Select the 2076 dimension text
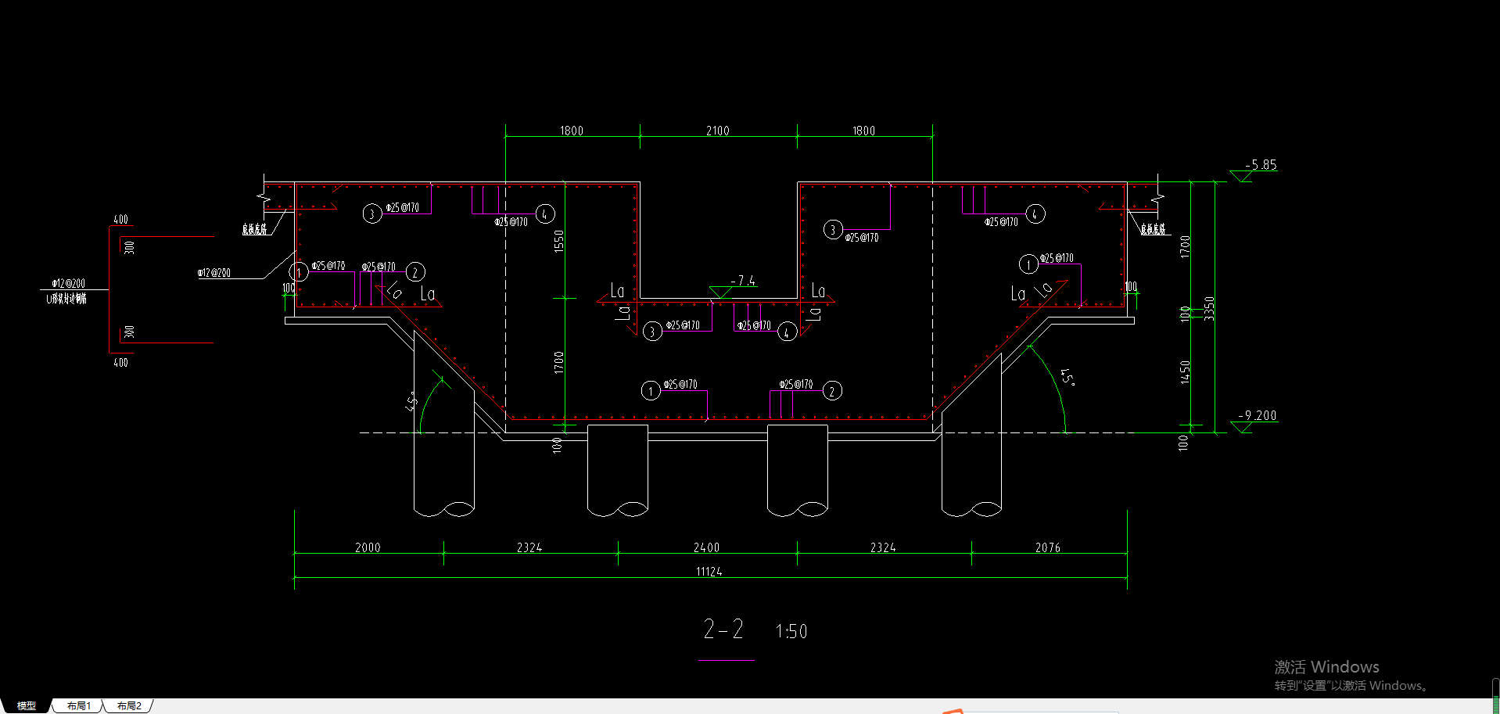Image resolution: width=1500 pixels, height=714 pixels. pos(1048,547)
